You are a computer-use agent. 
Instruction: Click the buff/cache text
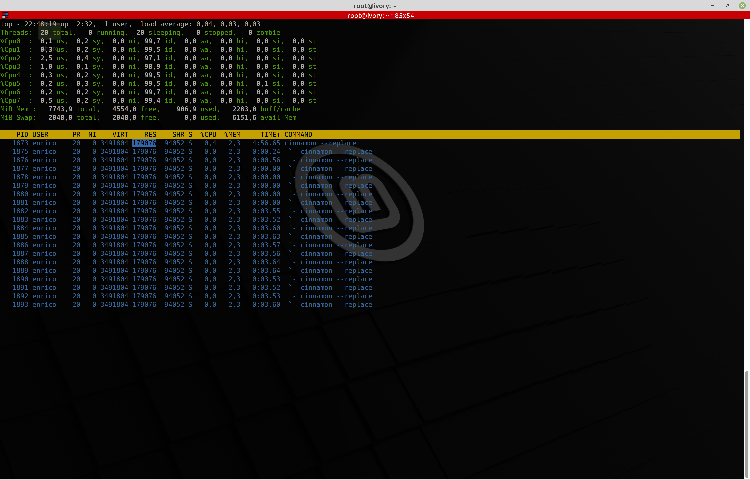click(280, 109)
